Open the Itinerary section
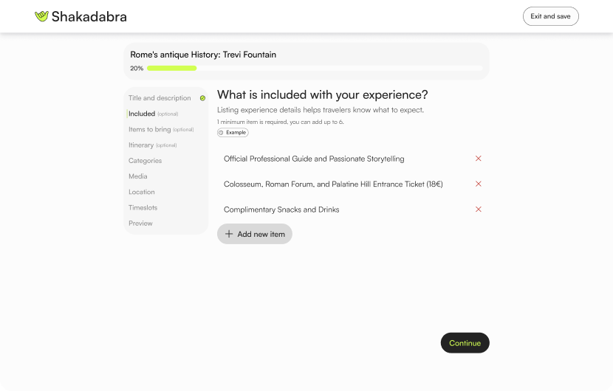 [x=141, y=145]
